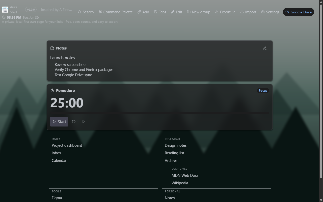Viewport: 323px width, 202px height.
Task: Edit notes using the pencil icon
Action: pyautogui.click(x=265, y=48)
